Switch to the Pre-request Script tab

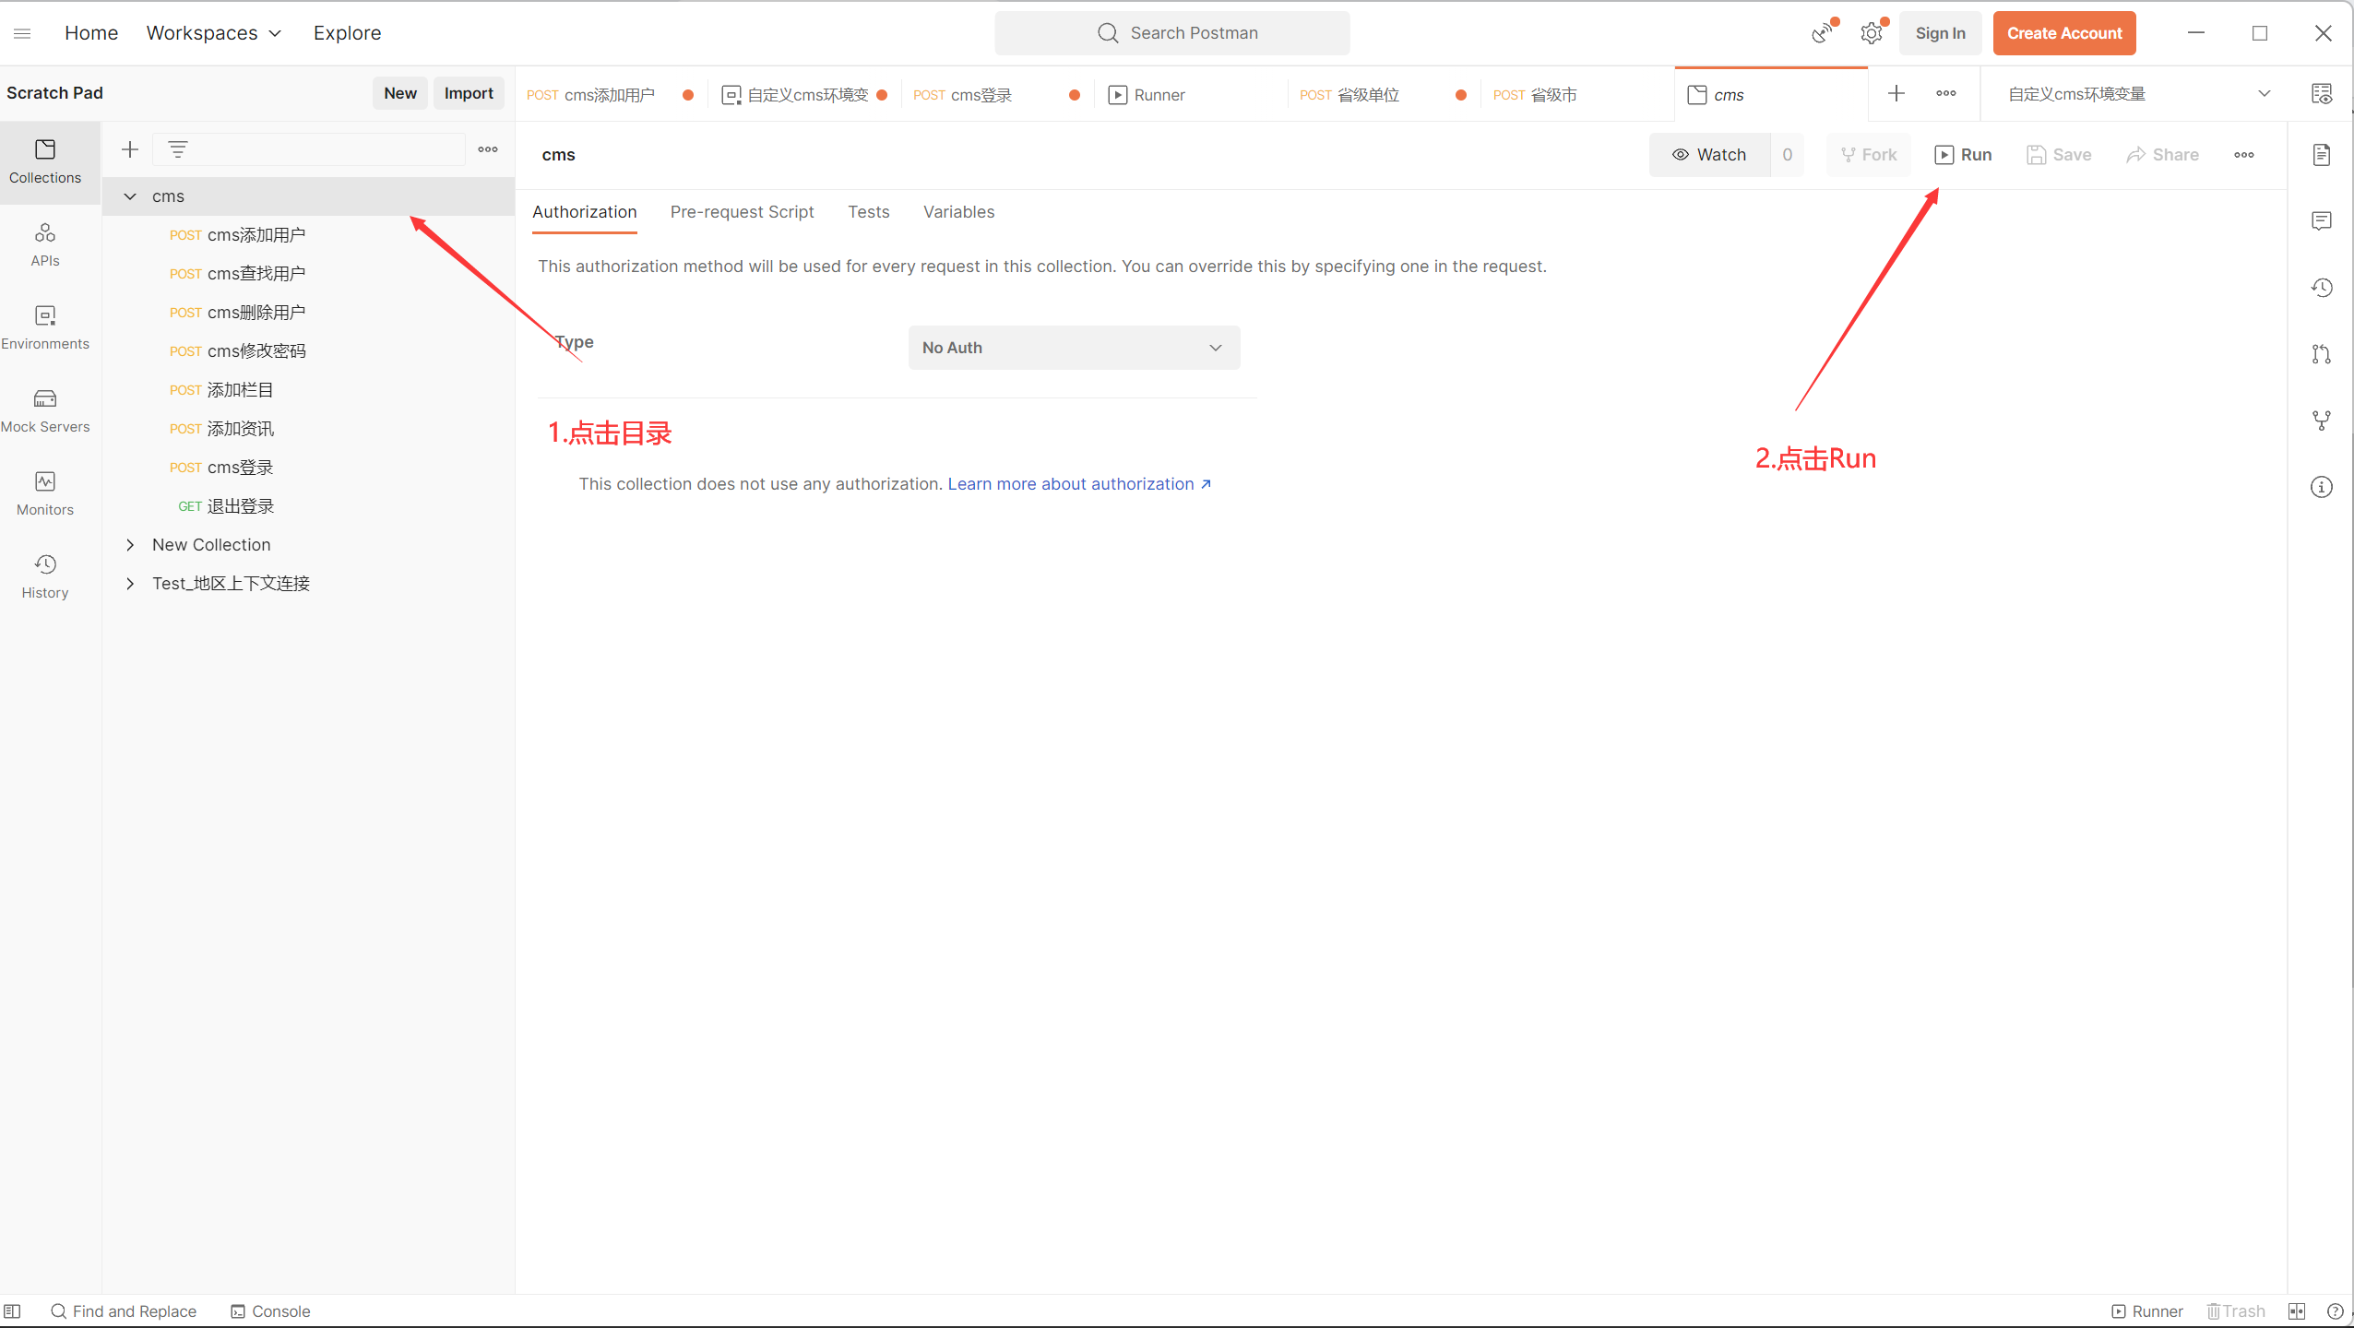coord(742,212)
